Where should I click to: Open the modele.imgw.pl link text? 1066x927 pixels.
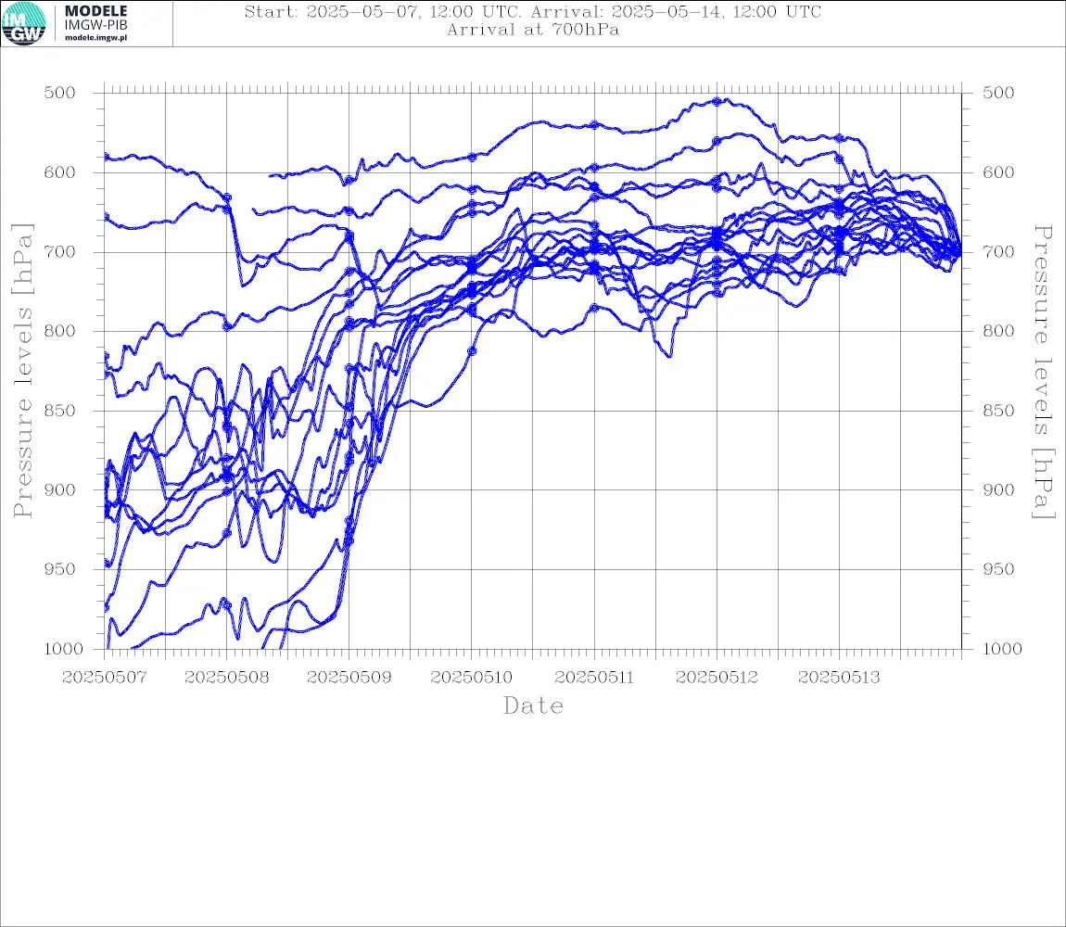[95, 38]
